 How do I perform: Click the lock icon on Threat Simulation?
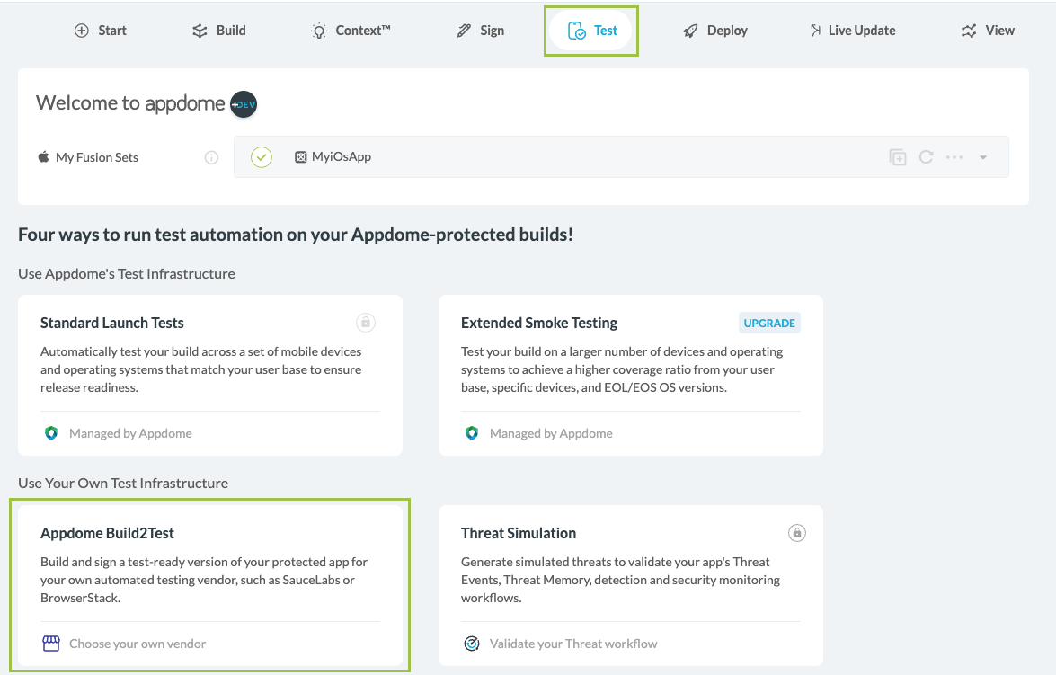click(796, 533)
